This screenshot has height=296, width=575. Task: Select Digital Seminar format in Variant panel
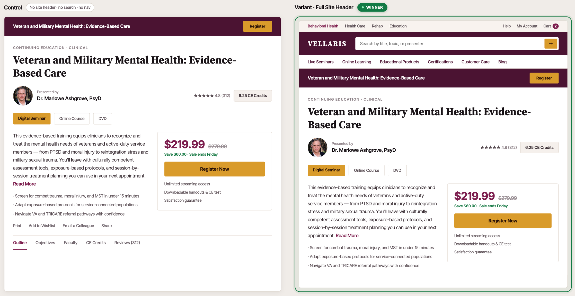(x=326, y=170)
